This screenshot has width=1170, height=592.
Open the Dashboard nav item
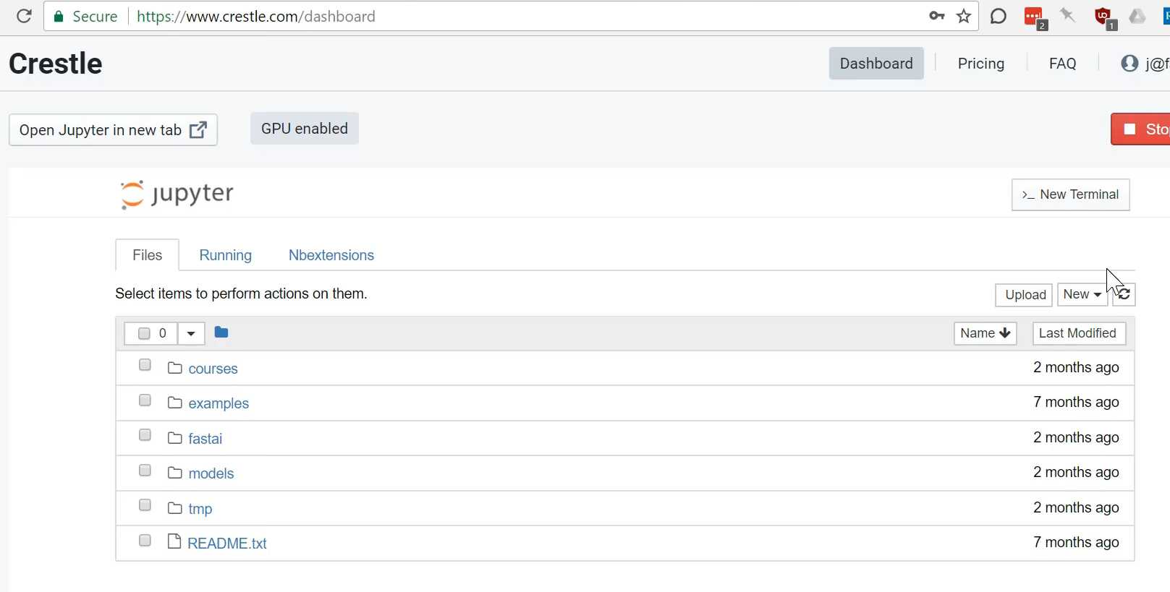coord(876,64)
